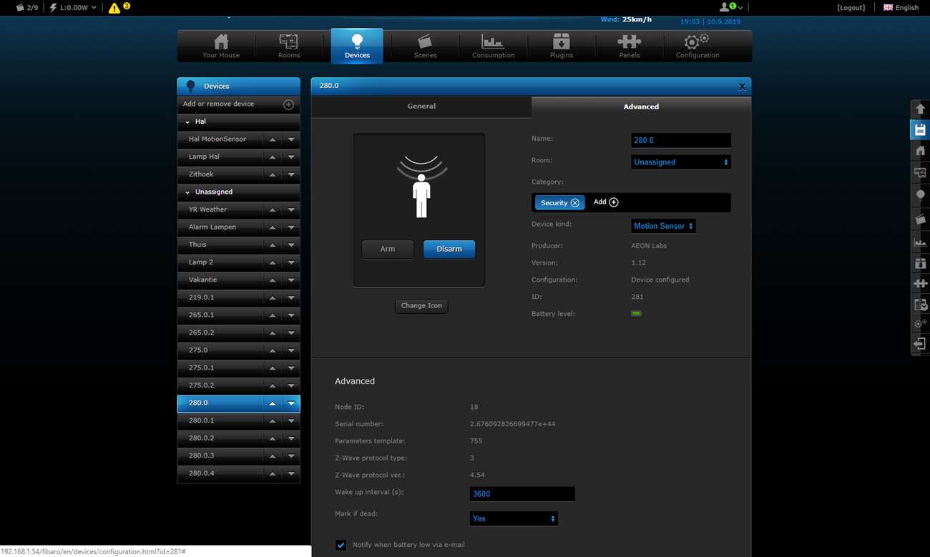This screenshot has width=930, height=557.
Task: Disarm the motion sensor
Action: click(449, 249)
